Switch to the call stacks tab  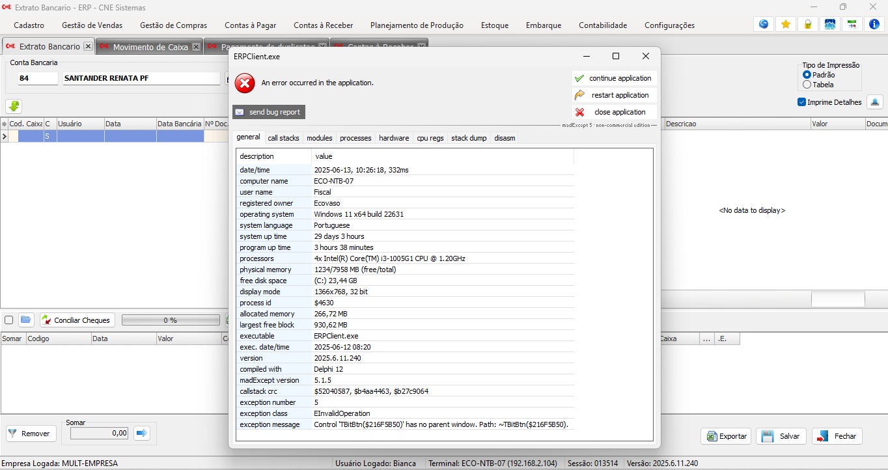coord(283,138)
